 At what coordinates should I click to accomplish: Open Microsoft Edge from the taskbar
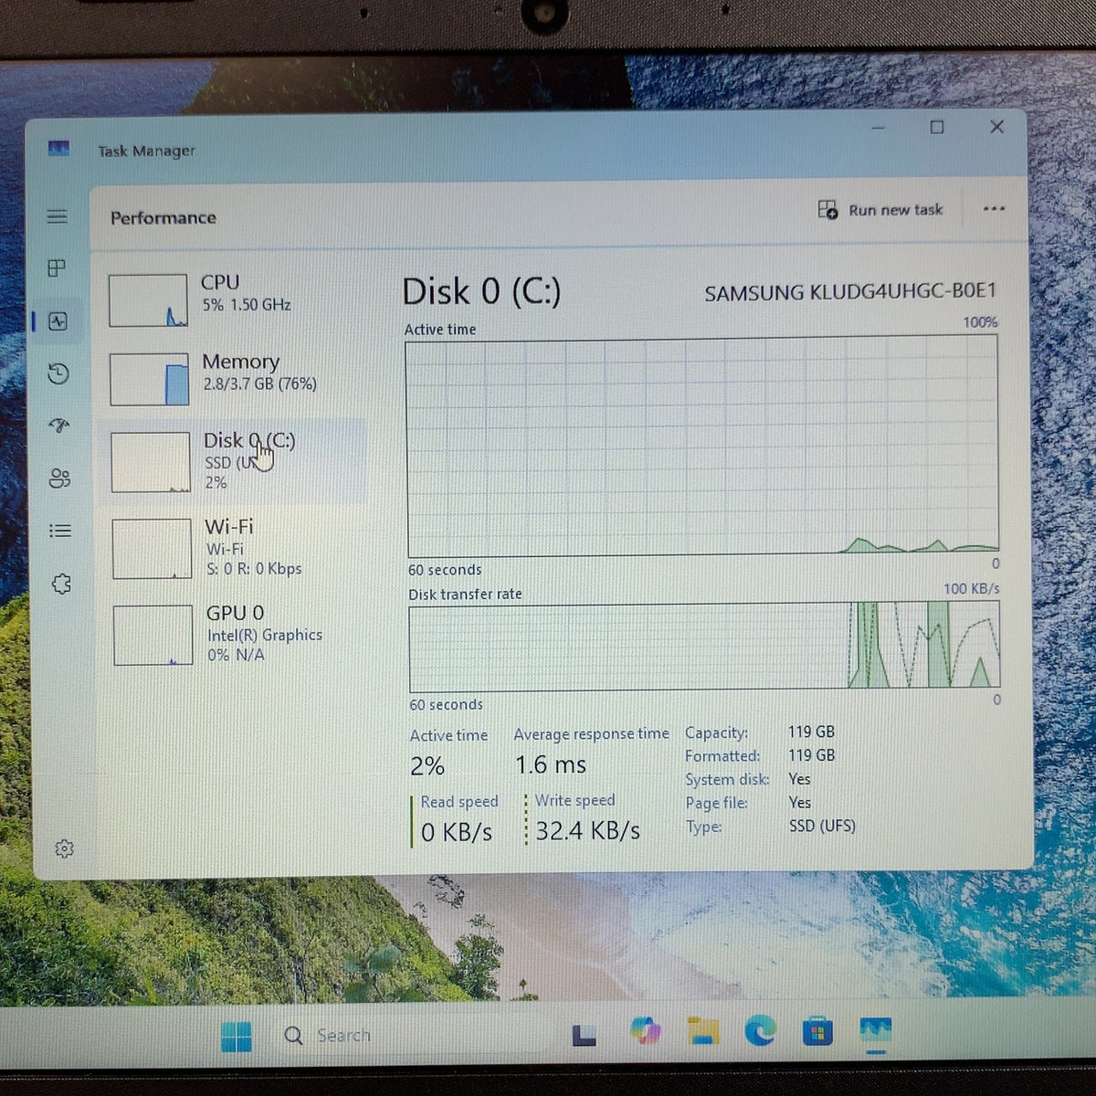(760, 1031)
